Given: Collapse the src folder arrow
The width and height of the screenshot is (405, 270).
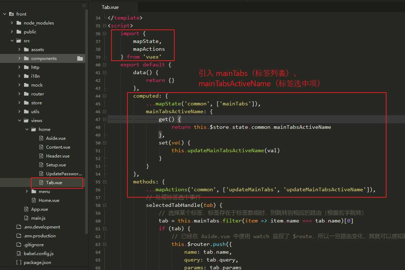Looking at the screenshot, I should coord(12,40).
